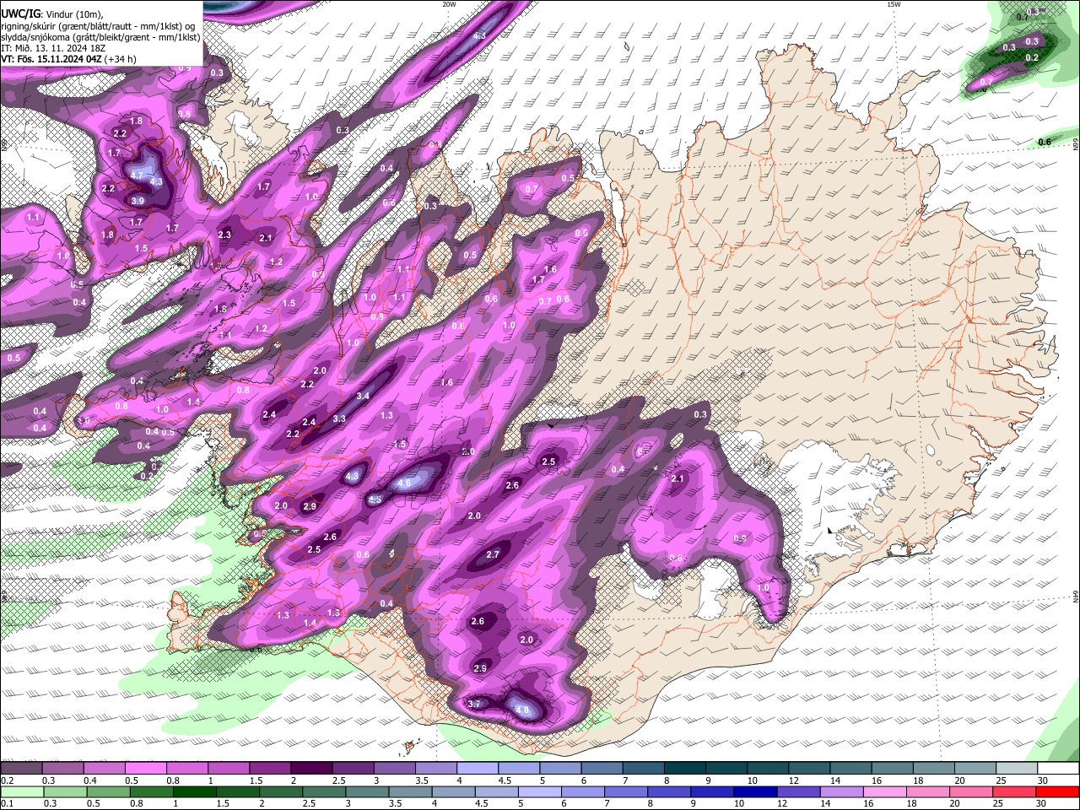Image resolution: width=1080 pixels, height=810 pixels.
Task: Click the '20W' longitude label
Action: [449, 4]
